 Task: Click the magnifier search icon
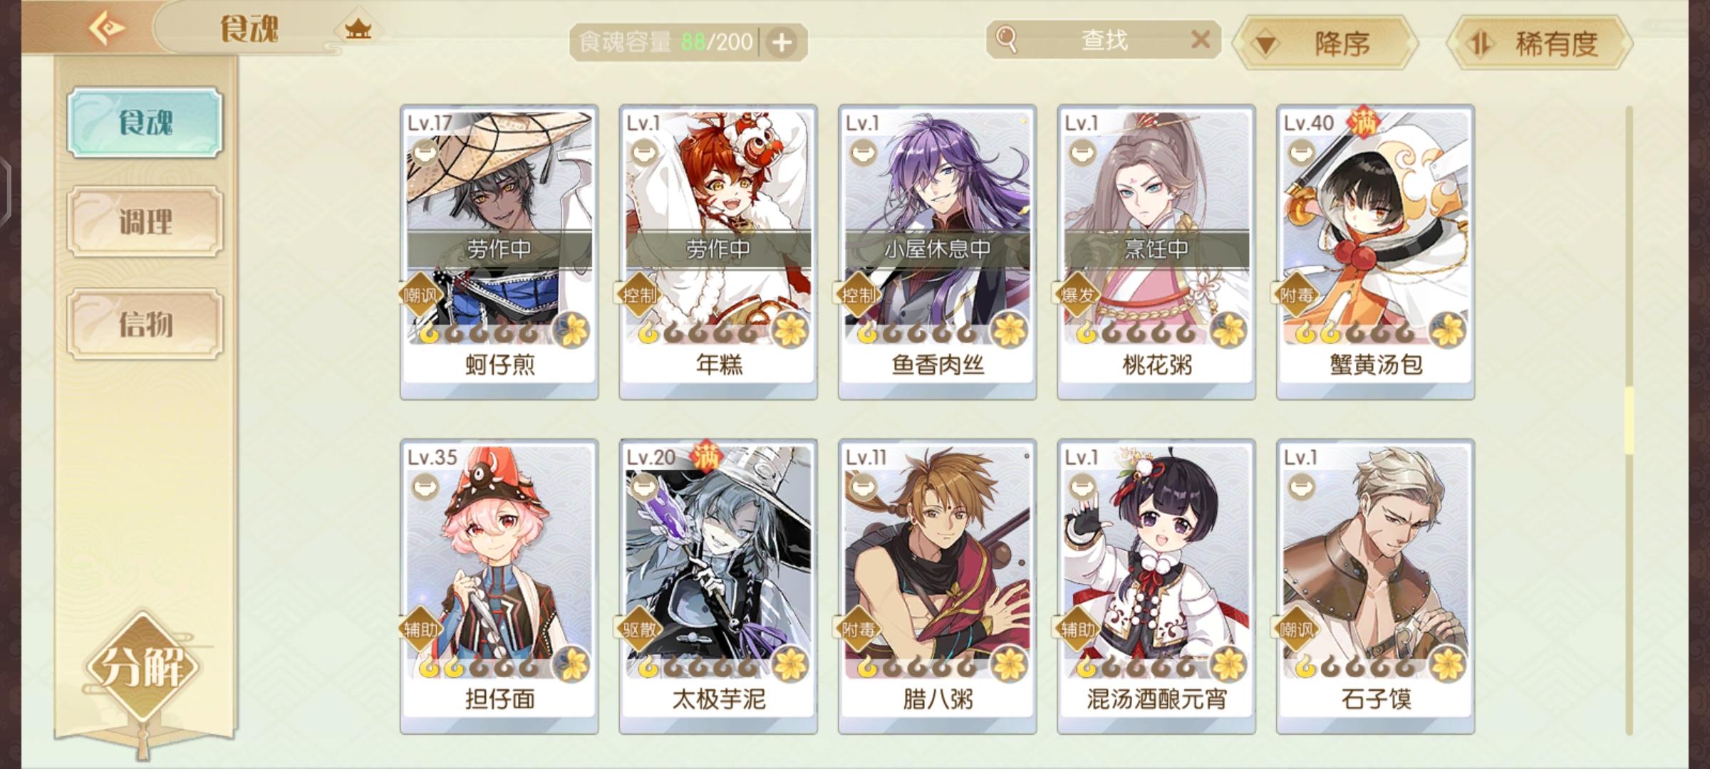(1006, 38)
